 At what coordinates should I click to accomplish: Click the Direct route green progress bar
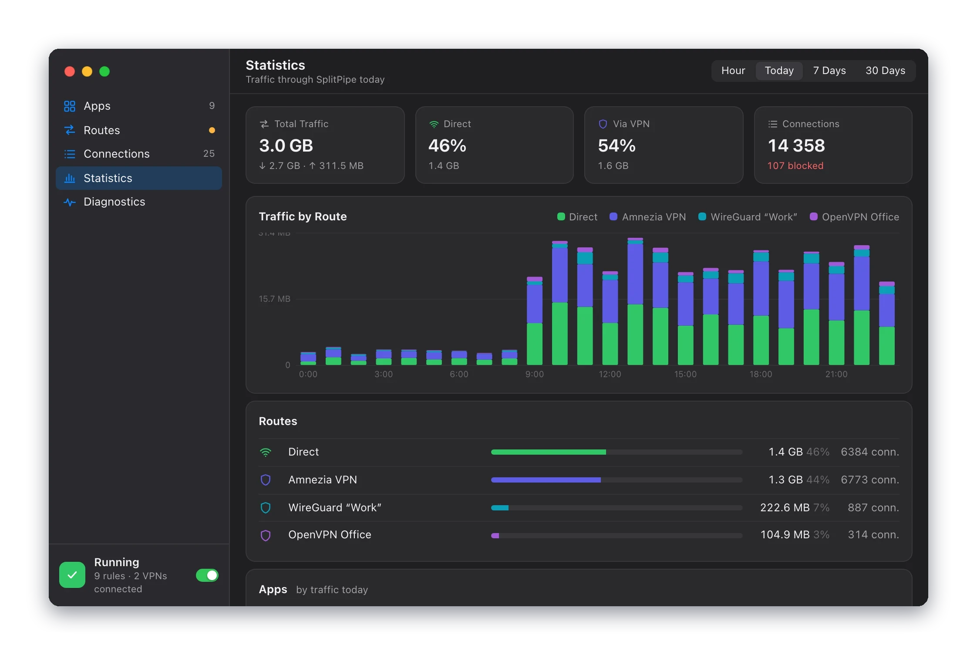point(617,452)
